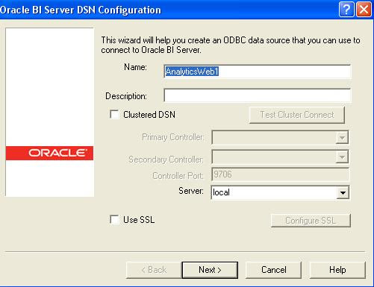The image size is (374, 287).
Task: Toggle the Use SSL checkbox
Action: [x=114, y=220]
